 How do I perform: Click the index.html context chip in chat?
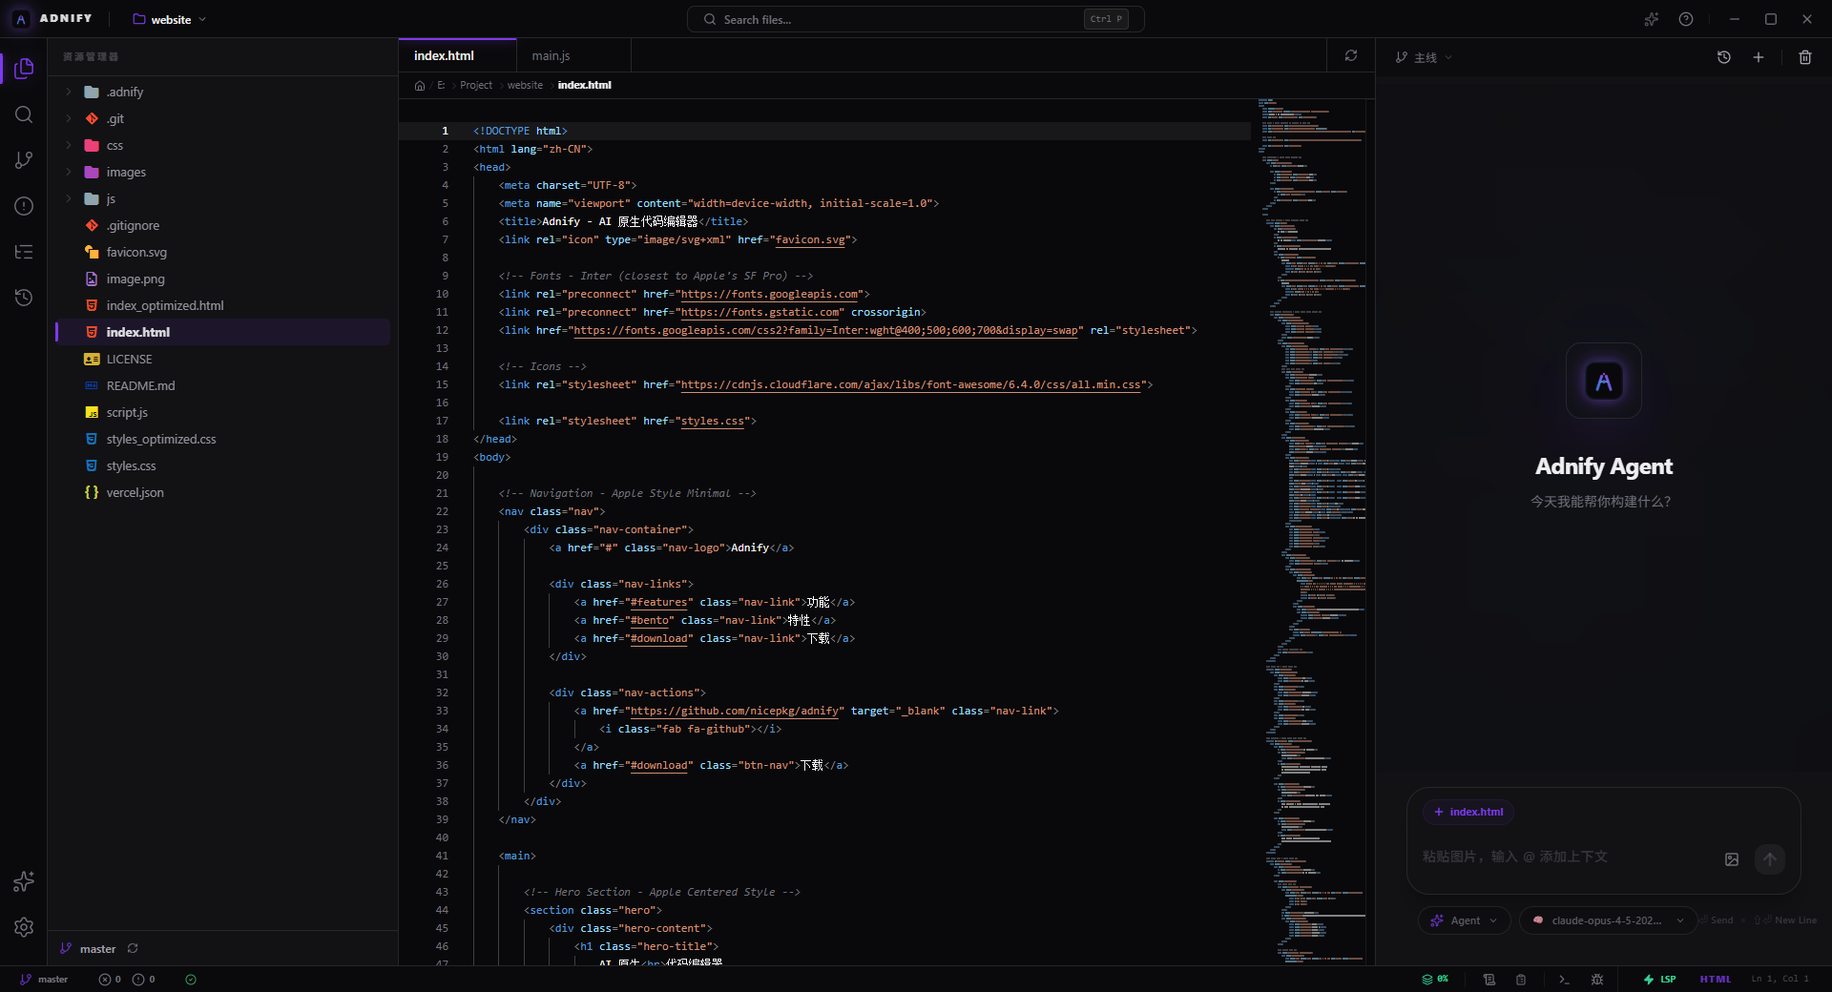(x=1468, y=812)
